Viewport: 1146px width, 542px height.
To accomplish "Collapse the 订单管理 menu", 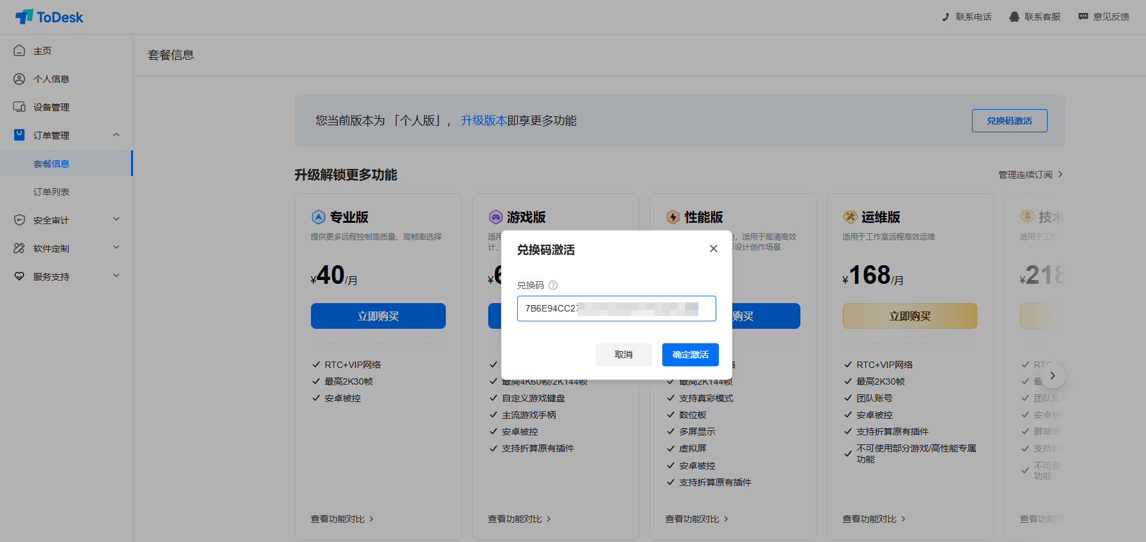I will click(116, 134).
